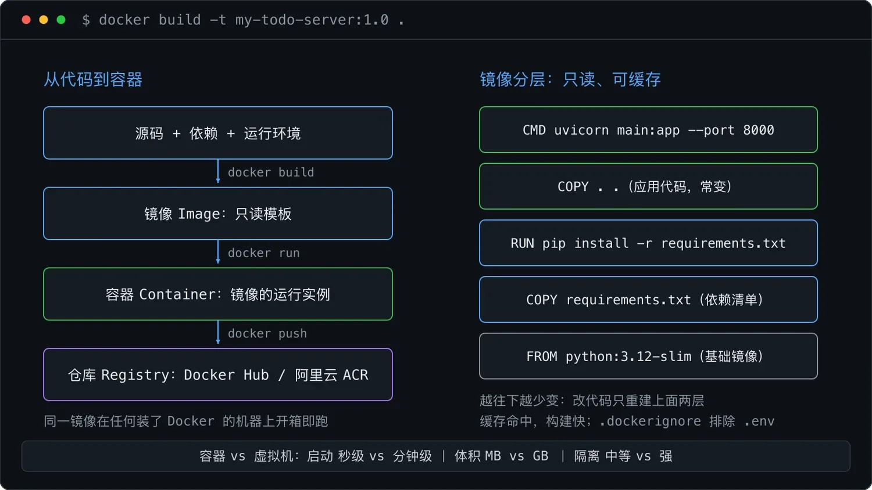Viewport: 872px width, 490px height.
Task: Click the docker build arrow label
Action: click(x=271, y=172)
